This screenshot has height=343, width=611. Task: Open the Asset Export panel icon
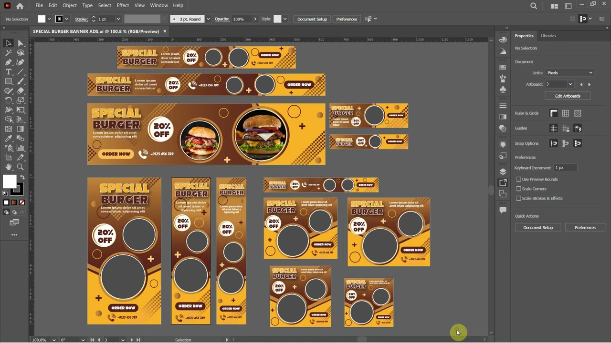pos(503,182)
